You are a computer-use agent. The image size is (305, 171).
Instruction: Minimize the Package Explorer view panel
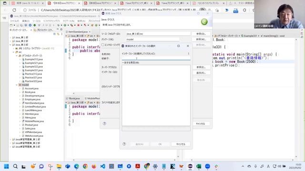click(x=58, y=29)
